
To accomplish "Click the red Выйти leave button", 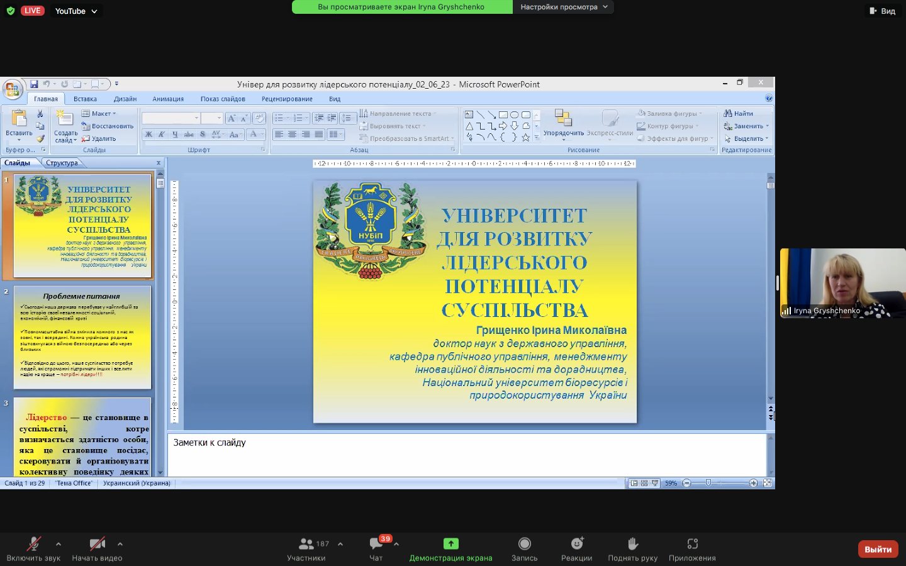I will click(x=878, y=549).
